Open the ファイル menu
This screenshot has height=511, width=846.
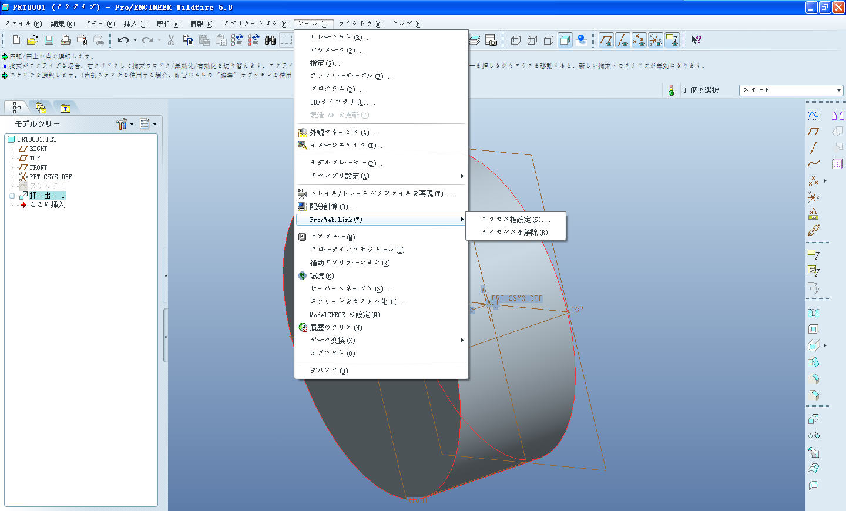click(x=23, y=23)
